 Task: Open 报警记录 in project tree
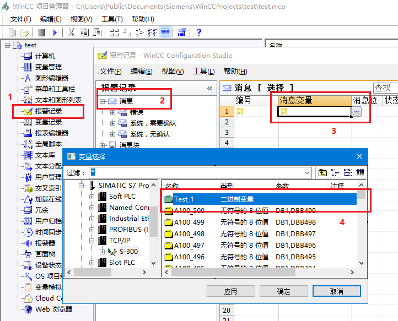pos(48,111)
